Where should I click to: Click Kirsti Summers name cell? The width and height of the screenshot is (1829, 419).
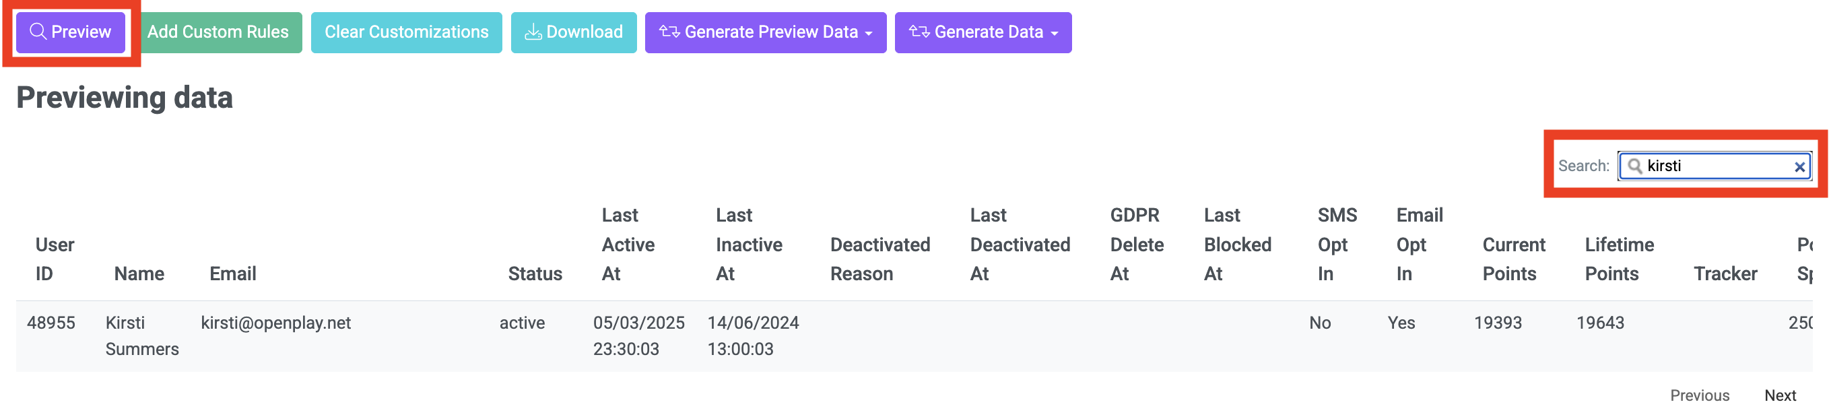coord(142,336)
